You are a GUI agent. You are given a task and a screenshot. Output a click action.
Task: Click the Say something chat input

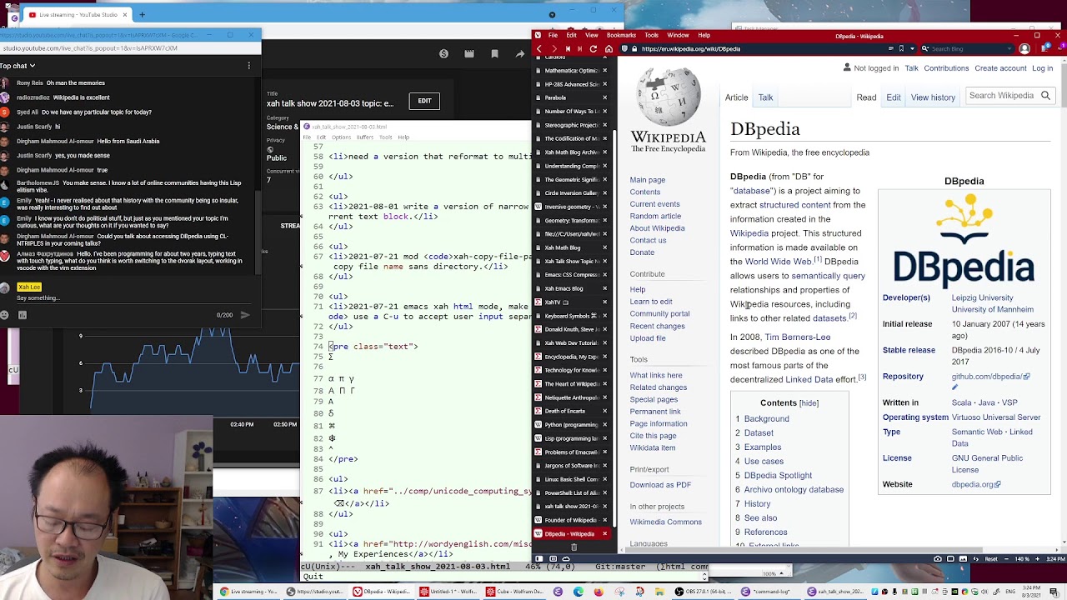[133, 298]
